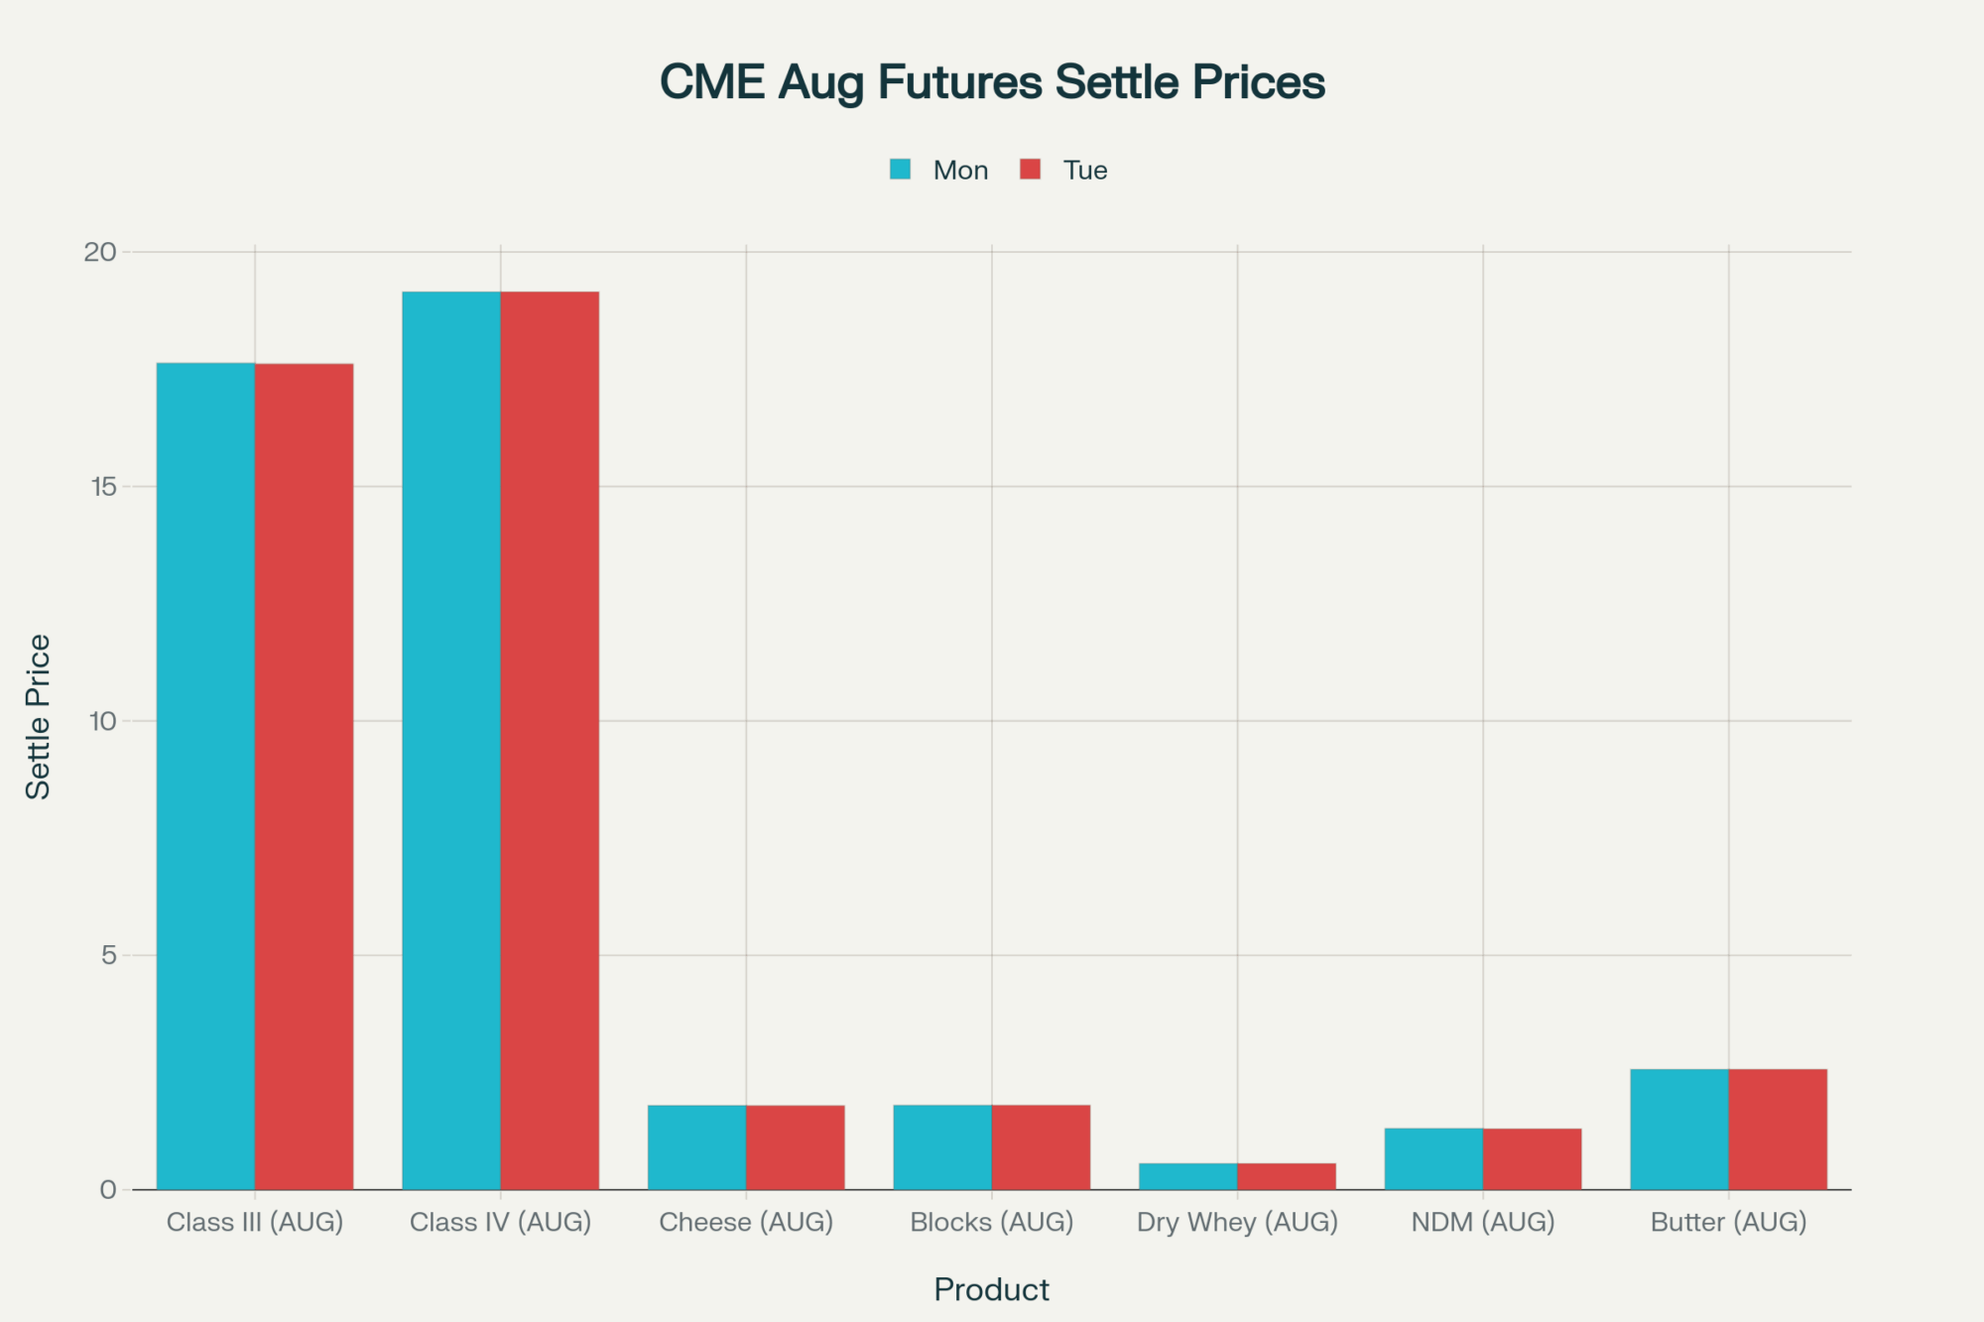This screenshot has width=1984, height=1322.
Task: Click the Mon bar for Cheese
Action: [696, 1147]
